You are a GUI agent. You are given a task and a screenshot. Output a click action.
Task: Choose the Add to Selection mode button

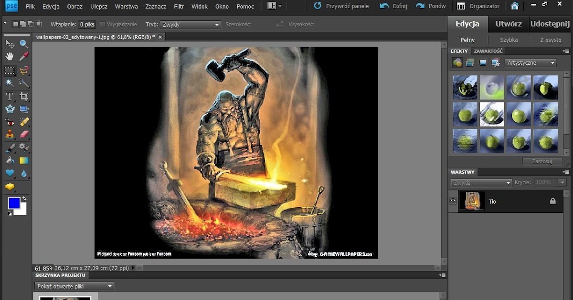[23, 24]
